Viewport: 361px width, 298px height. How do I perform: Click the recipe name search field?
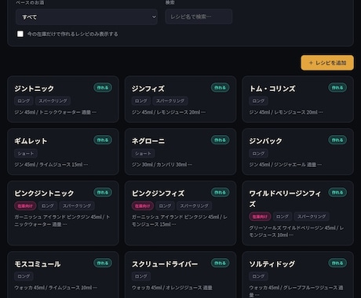point(199,16)
